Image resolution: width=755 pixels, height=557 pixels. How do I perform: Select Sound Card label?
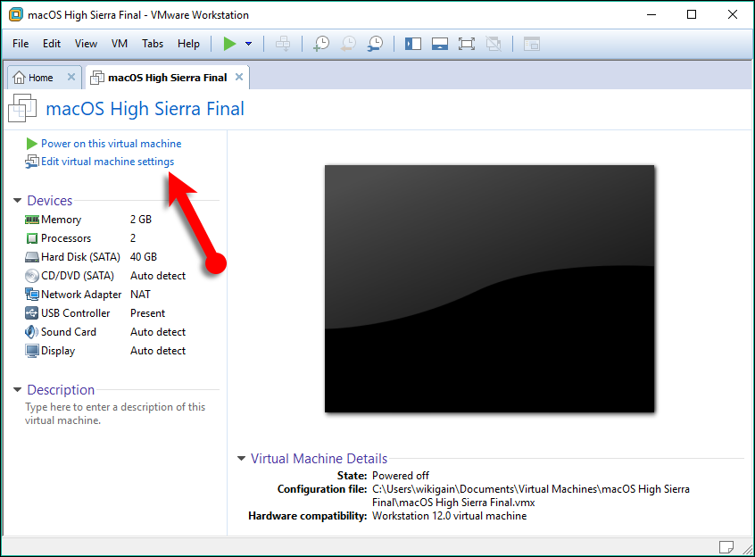[x=69, y=332]
